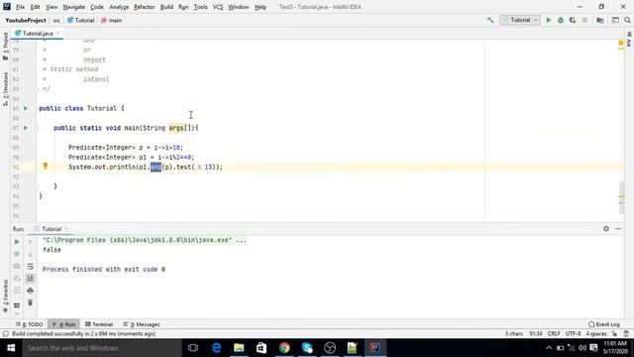Toggle soft-wrap in the Run console

pos(30,266)
